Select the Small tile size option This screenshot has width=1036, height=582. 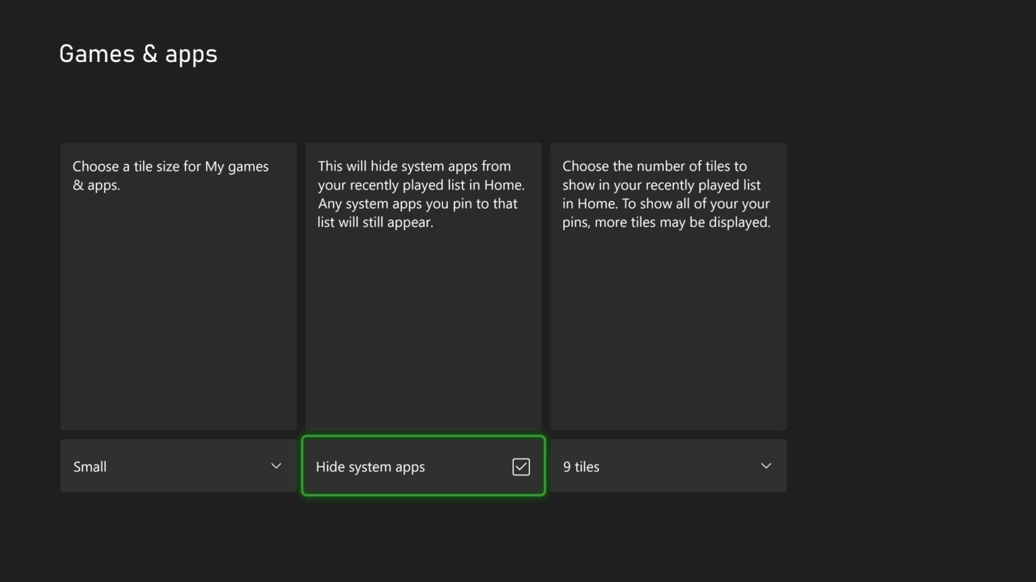[178, 465]
